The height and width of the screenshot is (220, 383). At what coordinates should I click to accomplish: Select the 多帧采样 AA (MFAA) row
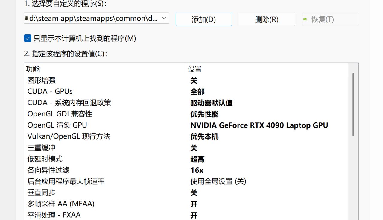(x=186, y=204)
